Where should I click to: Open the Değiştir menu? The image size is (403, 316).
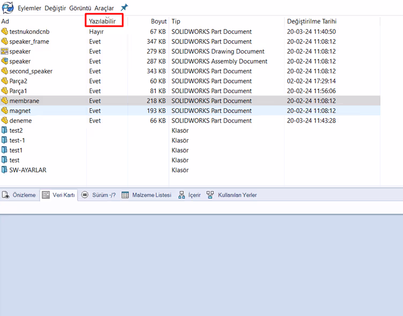tap(55, 8)
